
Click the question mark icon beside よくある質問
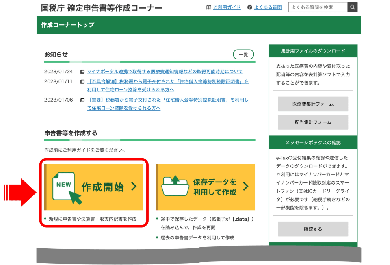[250, 7]
